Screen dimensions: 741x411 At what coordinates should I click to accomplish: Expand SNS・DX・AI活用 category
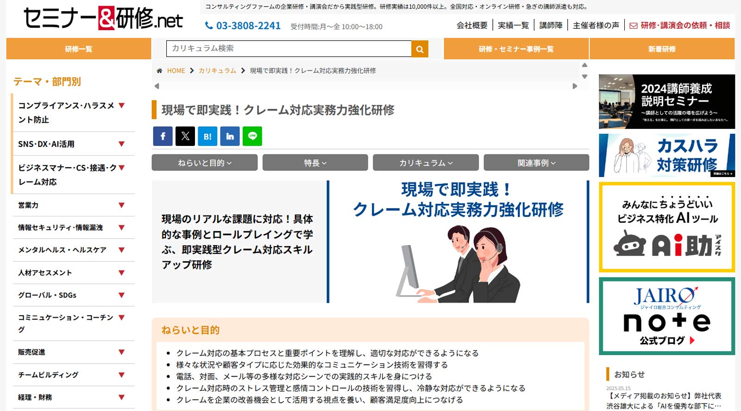(122, 144)
